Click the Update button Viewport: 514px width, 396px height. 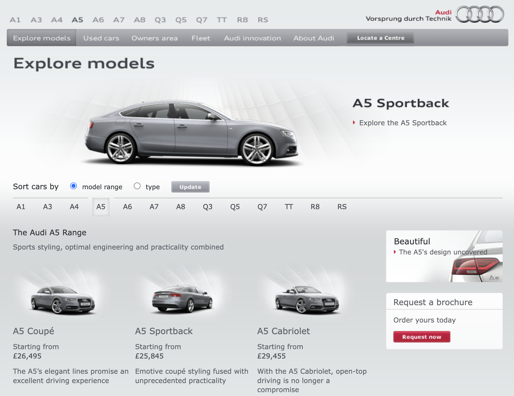[x=190, y=187]
